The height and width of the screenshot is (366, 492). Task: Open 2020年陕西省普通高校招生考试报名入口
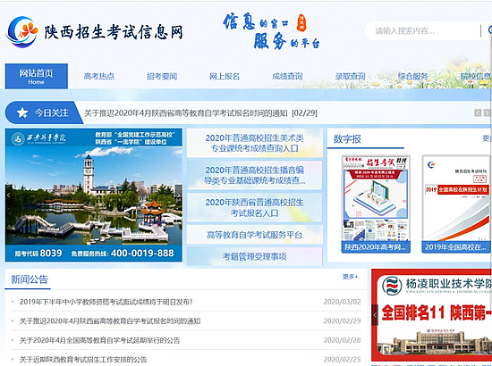[254, 208]
